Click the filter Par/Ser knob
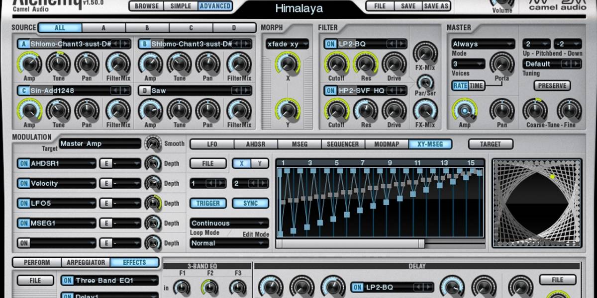 (x=425, y=82)
